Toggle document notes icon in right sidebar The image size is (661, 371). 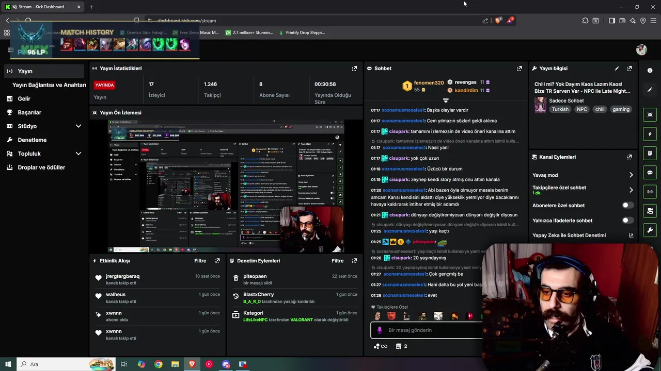(650, 153)
